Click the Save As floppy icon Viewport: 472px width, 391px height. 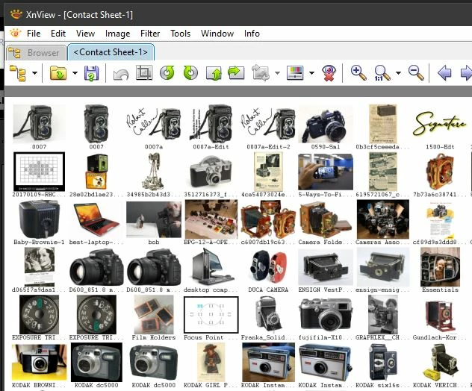[92, 73]
